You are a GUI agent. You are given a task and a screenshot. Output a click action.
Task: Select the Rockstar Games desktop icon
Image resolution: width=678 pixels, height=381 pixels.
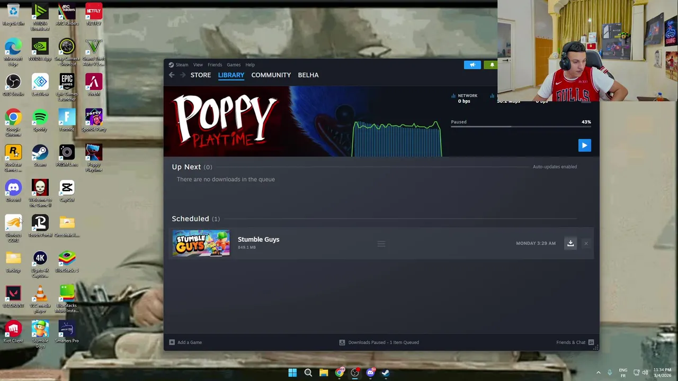click(x=13, y=158)
